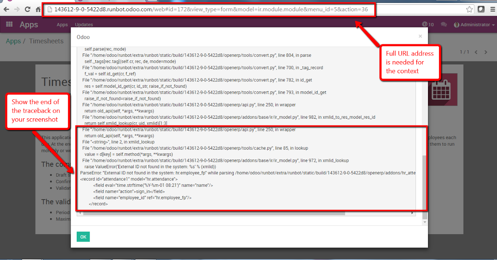Viewport: 497px width, 260px height.
Task: Bookmark page with the star icon
Action: point(469,9)
